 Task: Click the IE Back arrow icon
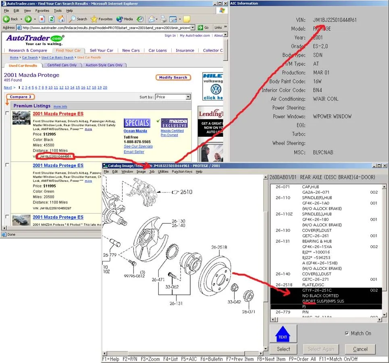(7, 19)
